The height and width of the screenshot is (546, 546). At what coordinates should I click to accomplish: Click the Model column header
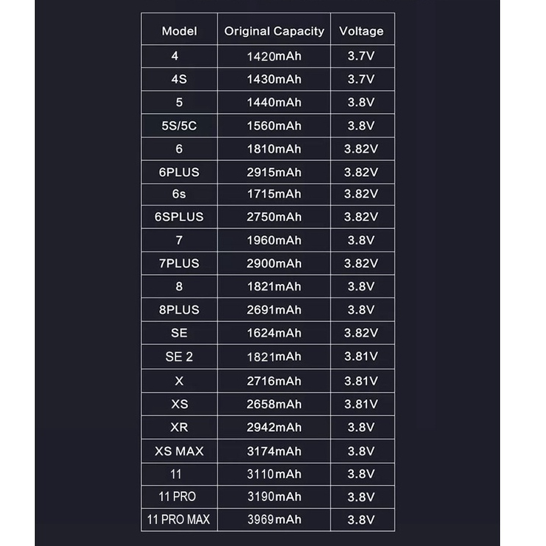tap(179, 31)
